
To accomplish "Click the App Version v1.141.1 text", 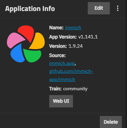I will click(73, 37).
